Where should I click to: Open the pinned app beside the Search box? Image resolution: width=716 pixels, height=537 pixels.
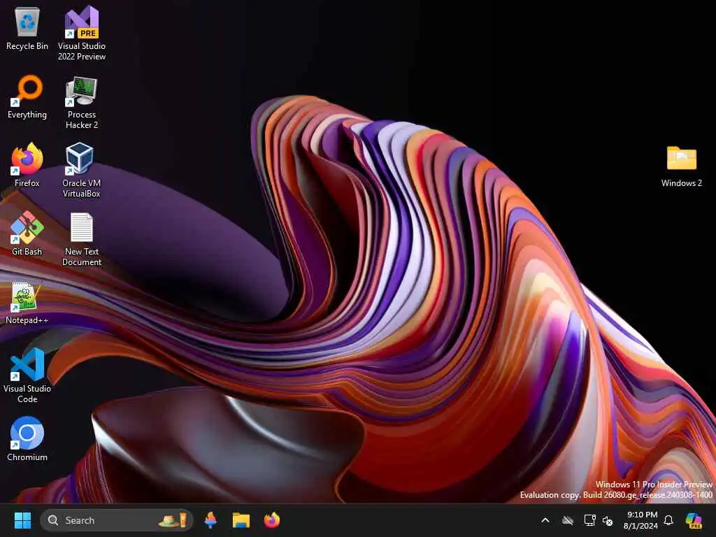tap(210, 520)
